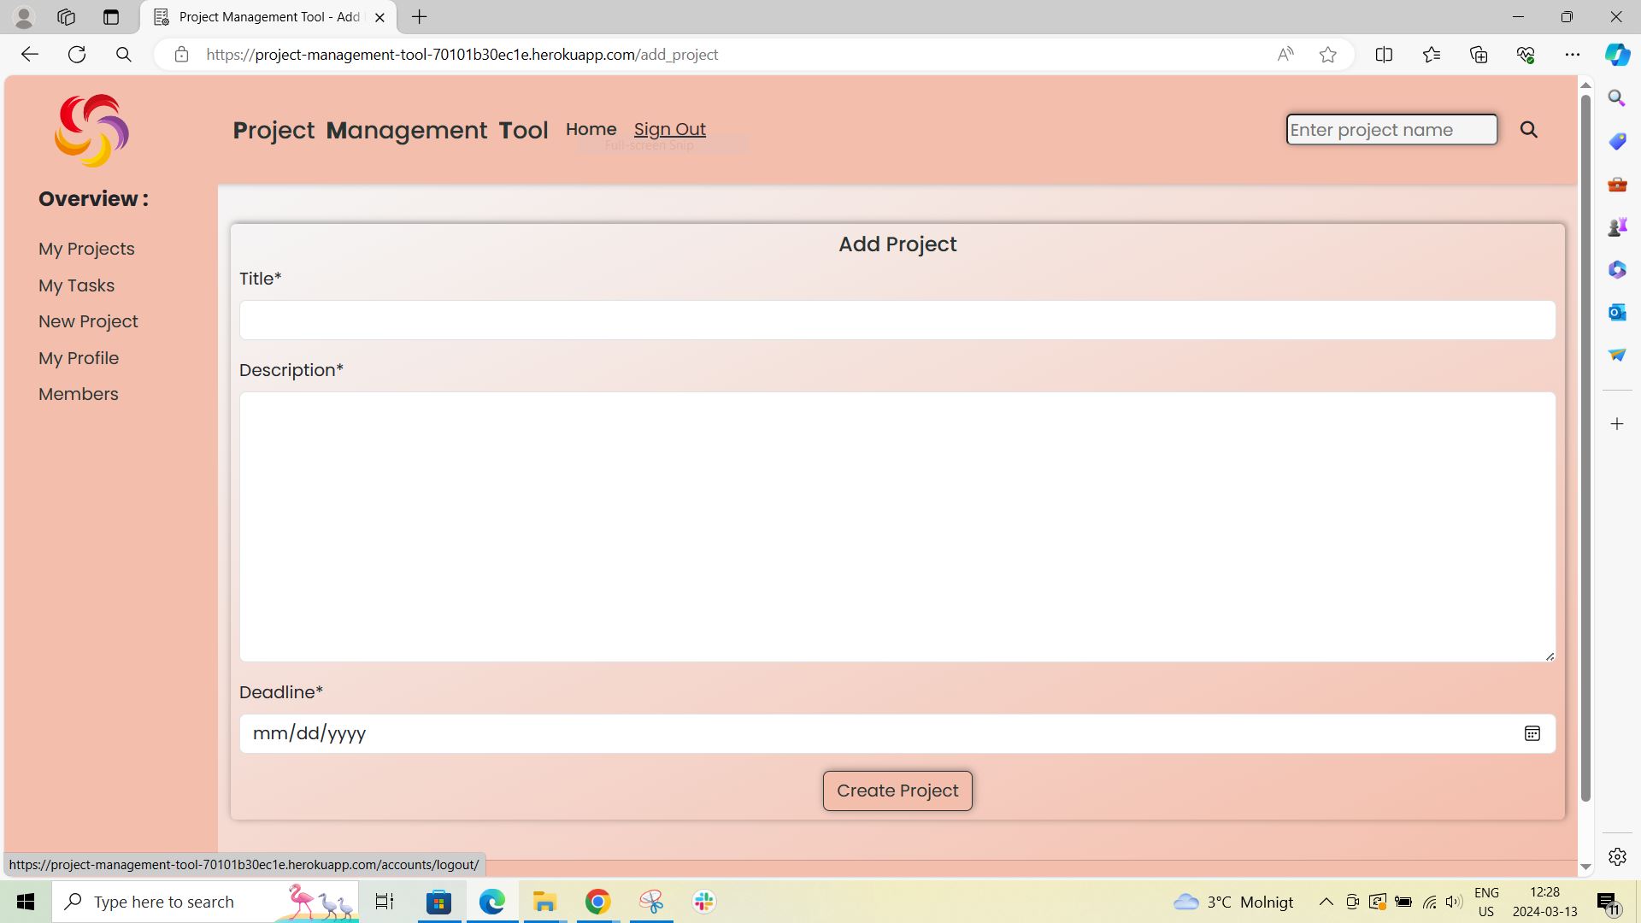Click the Sign Out link

(x=670, y=129)
